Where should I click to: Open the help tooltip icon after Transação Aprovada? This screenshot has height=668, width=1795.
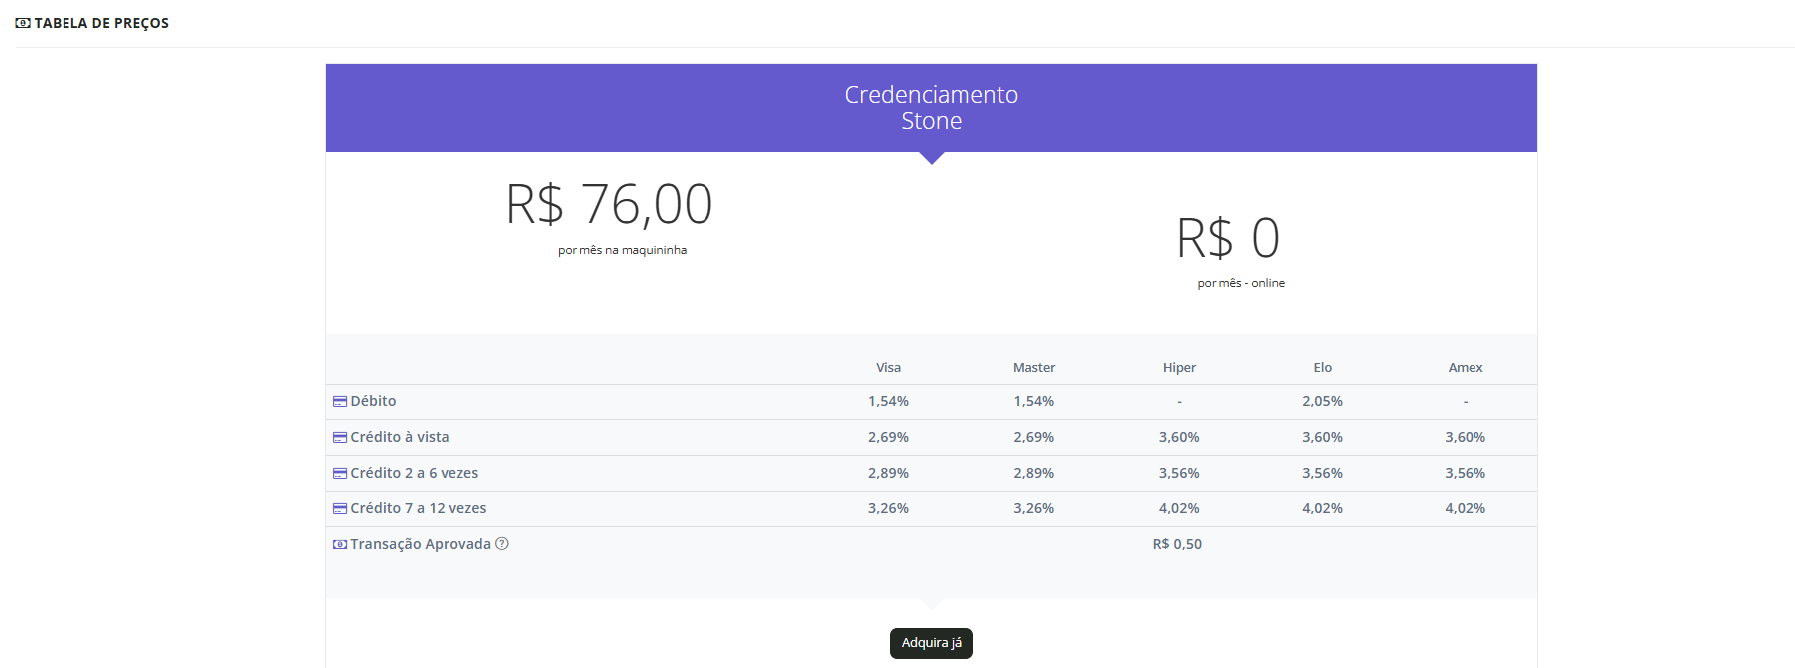pos(502,543)
